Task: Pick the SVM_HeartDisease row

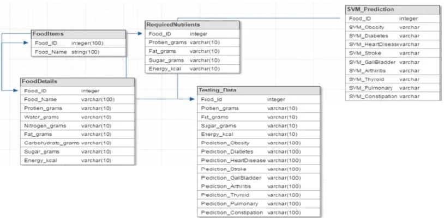Action: pos(393,45)
